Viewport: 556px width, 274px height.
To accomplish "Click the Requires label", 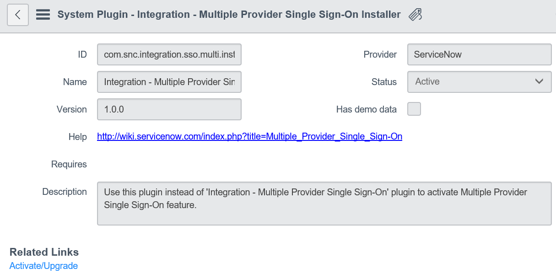I will (69, 164).
